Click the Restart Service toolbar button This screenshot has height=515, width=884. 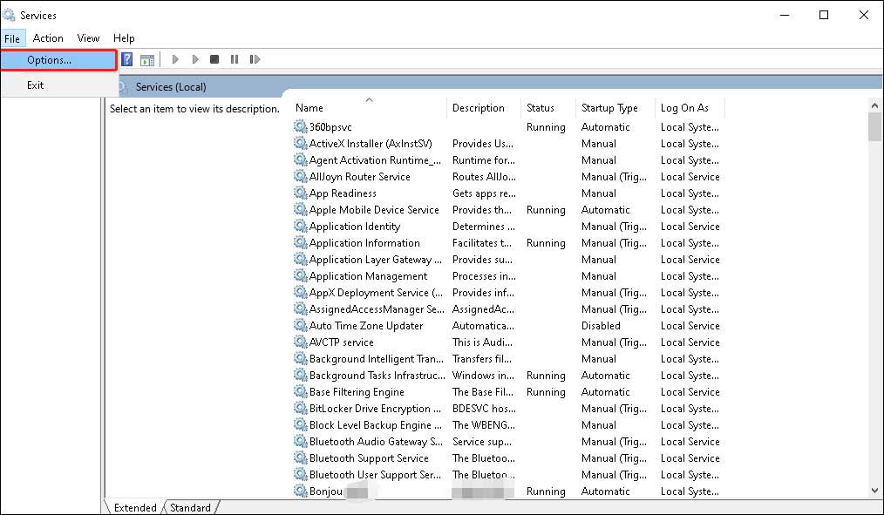point(255,59)
